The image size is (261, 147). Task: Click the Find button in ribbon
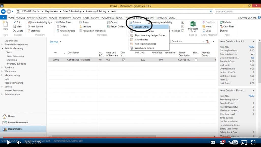click(224, 31)
